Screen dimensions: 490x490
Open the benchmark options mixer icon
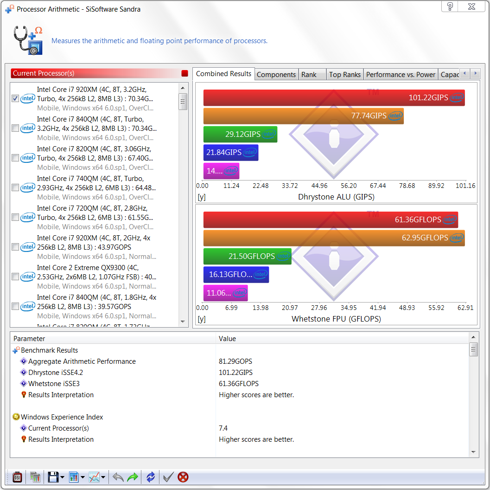[17, 477]
